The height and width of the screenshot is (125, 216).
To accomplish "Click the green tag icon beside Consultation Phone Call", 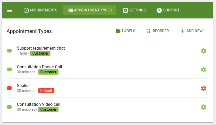I will [x=10, y=69].
